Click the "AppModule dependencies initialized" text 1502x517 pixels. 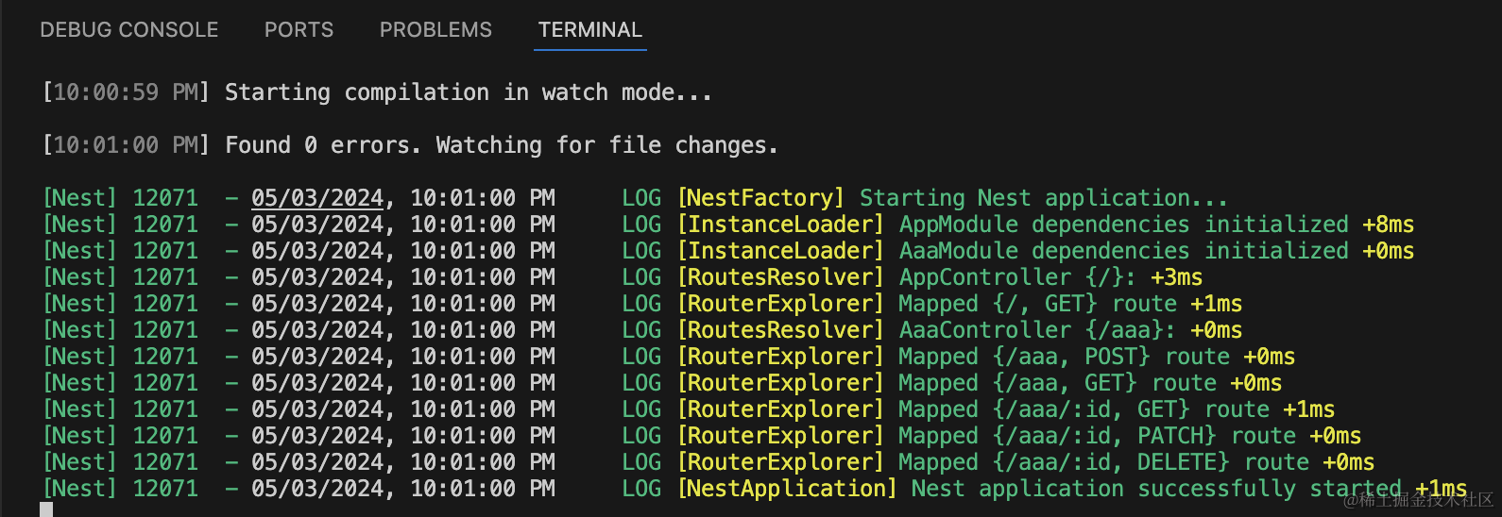1123,225
